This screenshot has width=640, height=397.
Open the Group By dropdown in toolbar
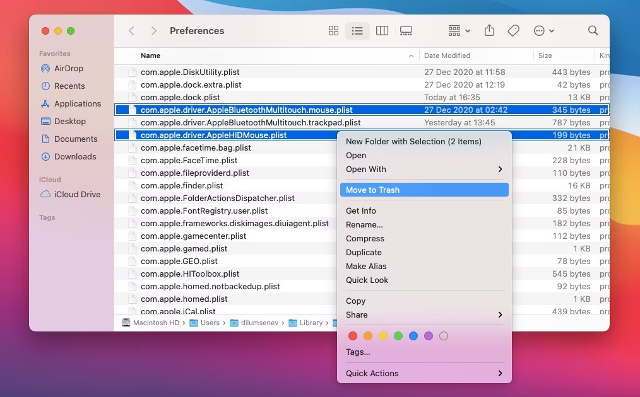[x=459, y=31]
